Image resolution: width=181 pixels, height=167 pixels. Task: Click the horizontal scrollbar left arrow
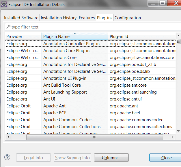(x=8, y=137)
